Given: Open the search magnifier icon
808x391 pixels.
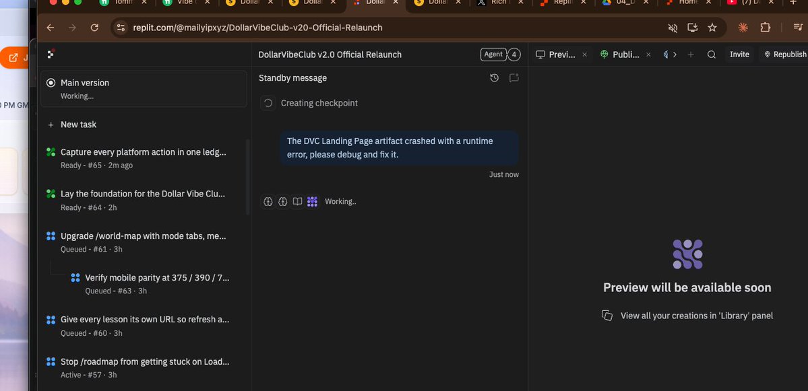Looking at the screenshot, I should tap(712, 55).
